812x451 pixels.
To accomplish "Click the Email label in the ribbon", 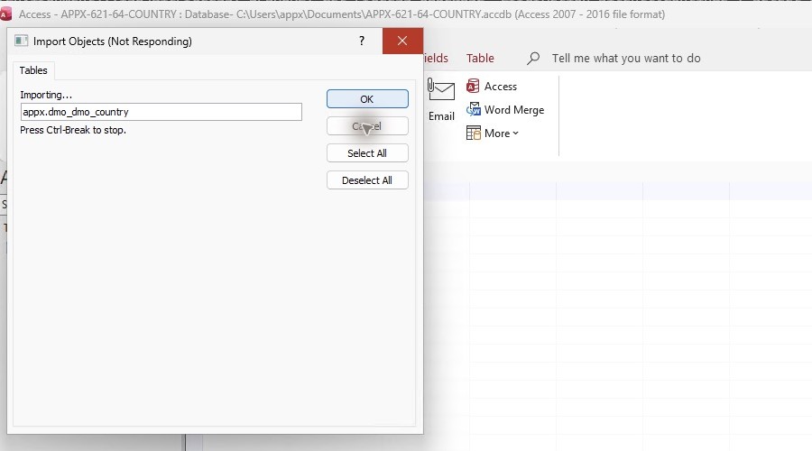I will tap(441, 116).
